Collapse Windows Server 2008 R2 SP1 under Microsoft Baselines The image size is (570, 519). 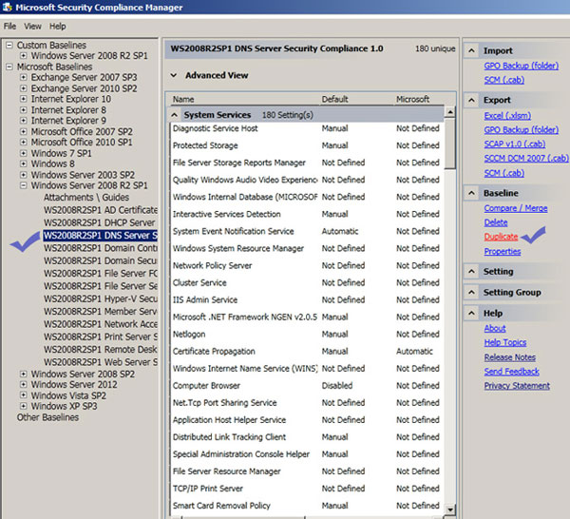click(23, 185)
